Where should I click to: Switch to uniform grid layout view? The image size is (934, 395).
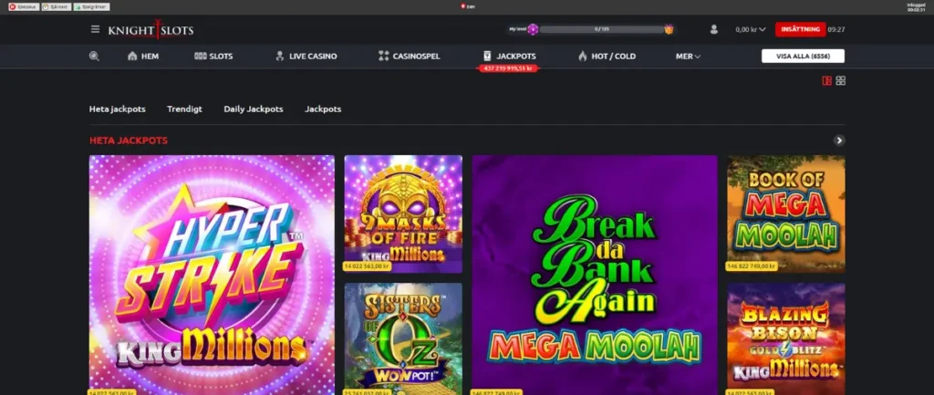click(840, 80)
